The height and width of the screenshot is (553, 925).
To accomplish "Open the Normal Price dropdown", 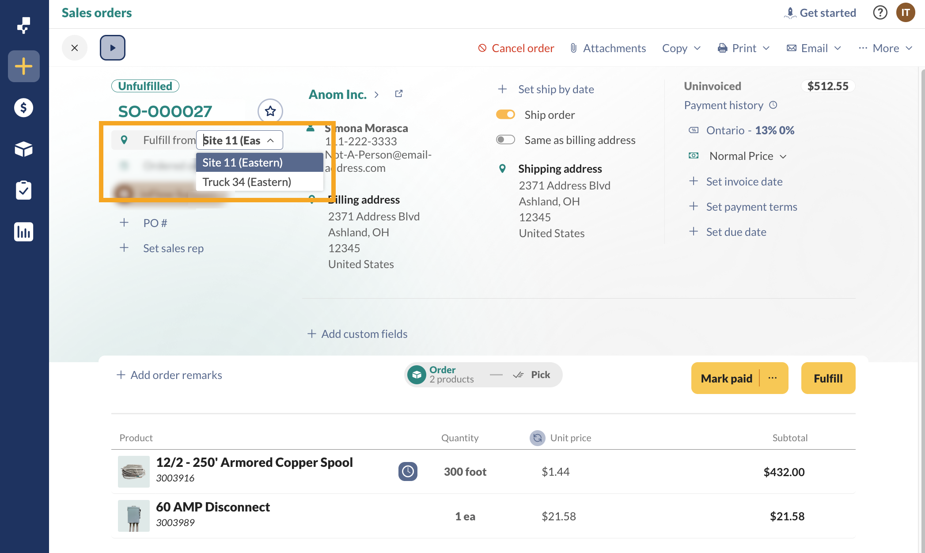I will click(747, 156).
